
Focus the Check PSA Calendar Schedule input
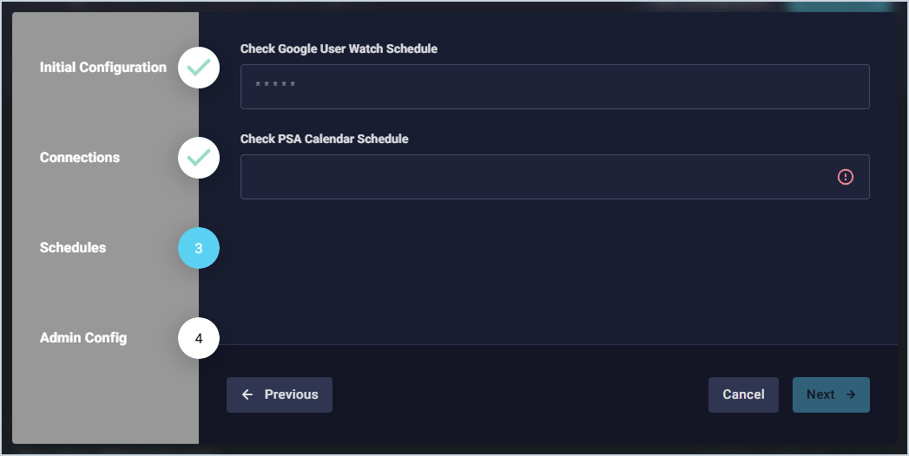click(x=538, y=177)
